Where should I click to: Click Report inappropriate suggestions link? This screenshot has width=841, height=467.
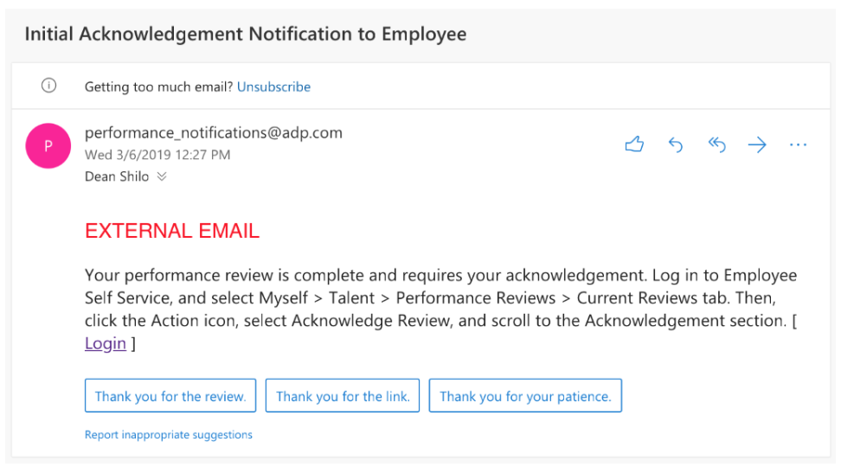click(169, 435)
